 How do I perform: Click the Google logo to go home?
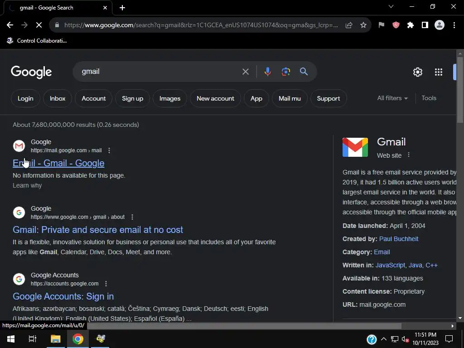click(31, 72)
